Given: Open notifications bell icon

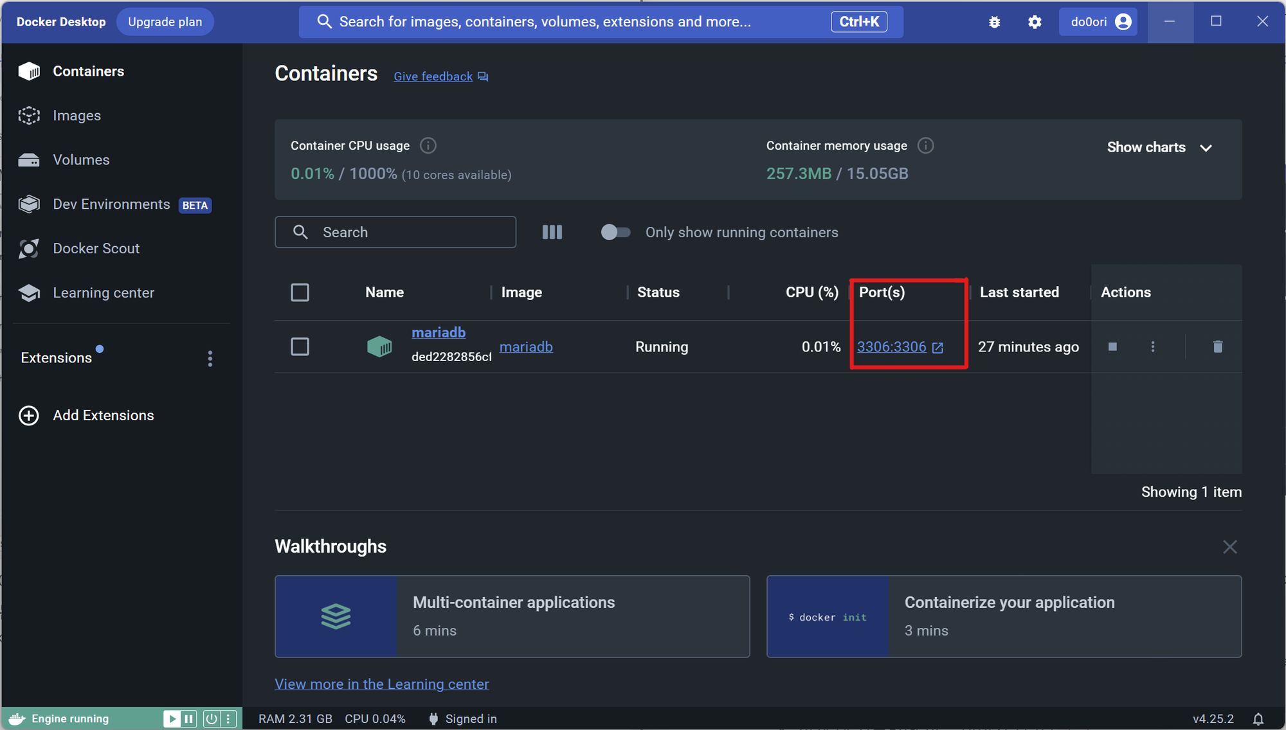Looking at the screenshot, I should tap(1258, 719).
